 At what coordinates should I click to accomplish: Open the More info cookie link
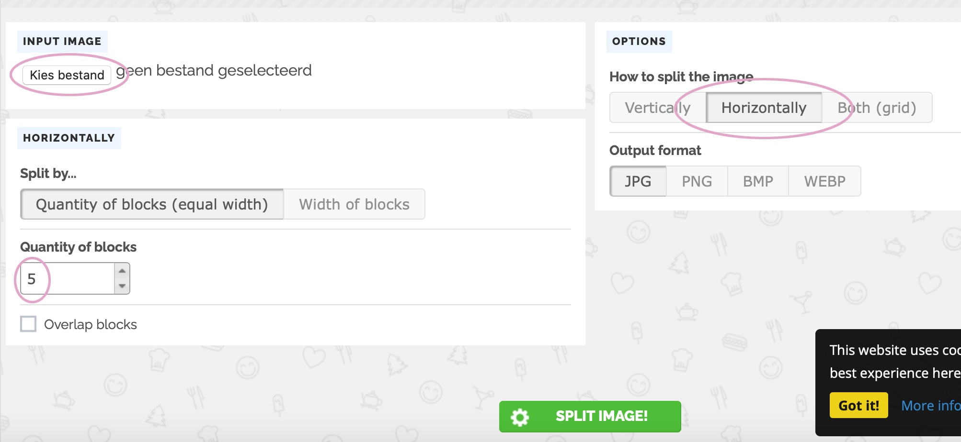click(x=930, y=406)
